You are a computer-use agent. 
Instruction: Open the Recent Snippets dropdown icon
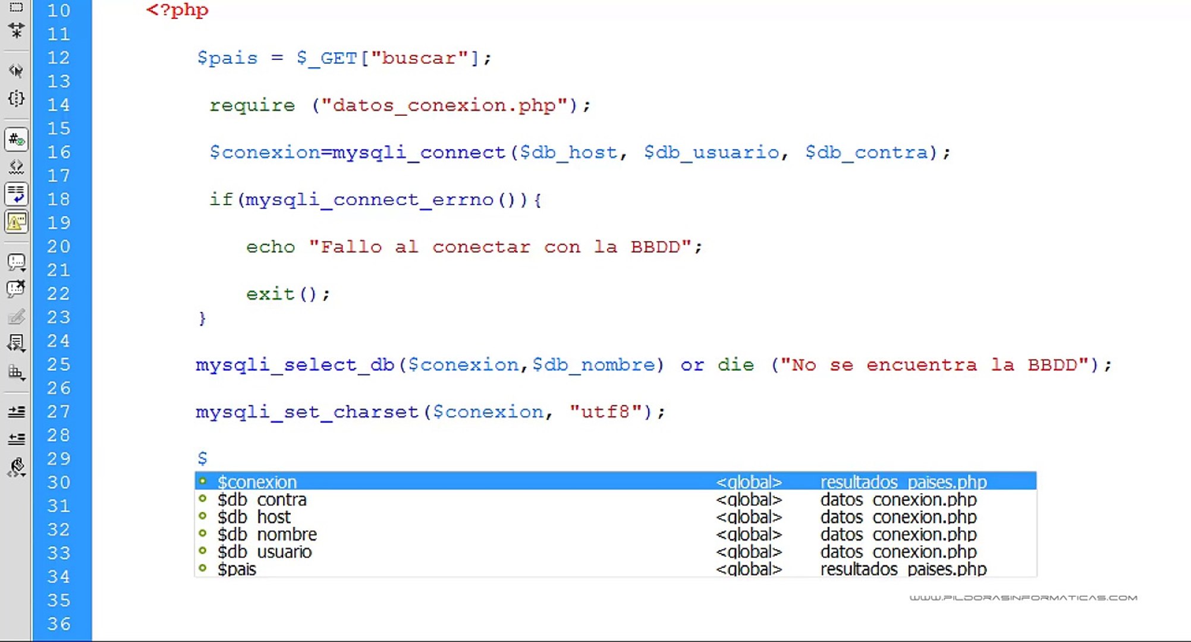click(16, 343)
